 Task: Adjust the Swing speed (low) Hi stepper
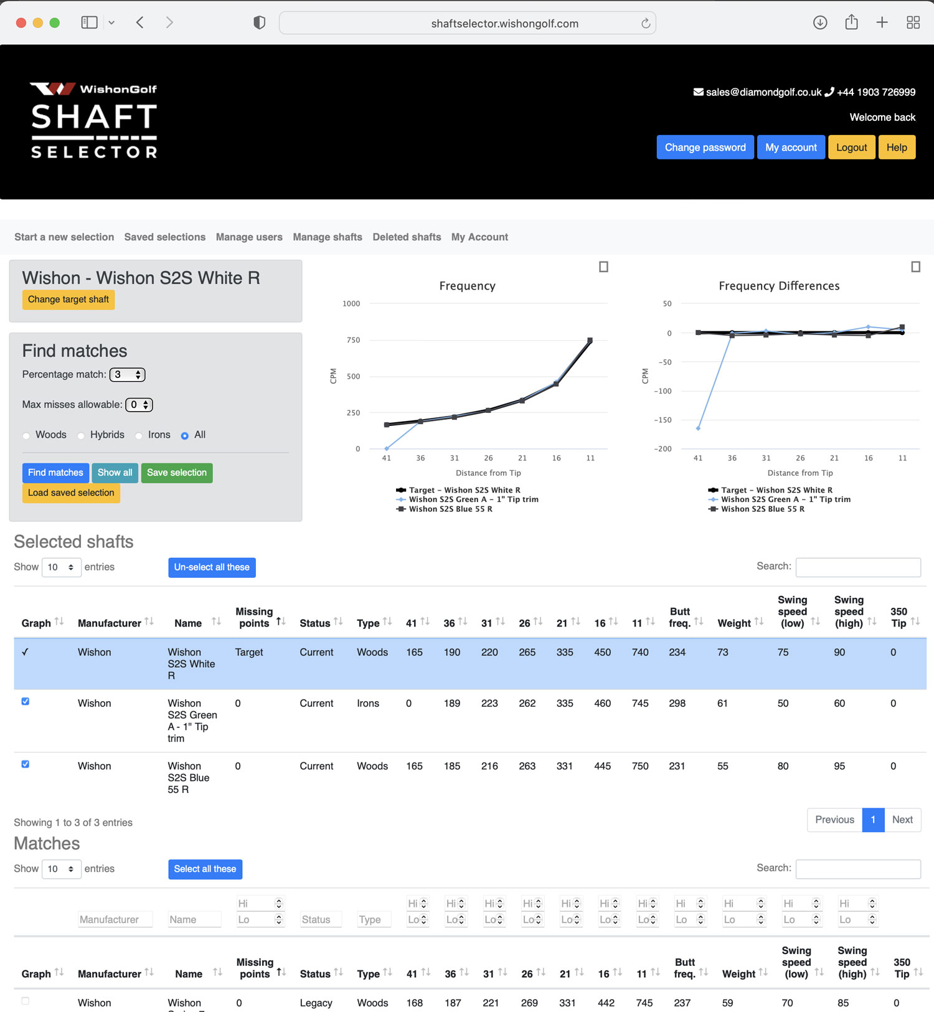[x=816, y=904]
